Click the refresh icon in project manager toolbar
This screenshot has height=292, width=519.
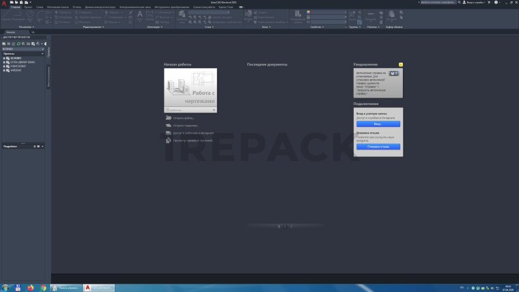tap(18, 44)
